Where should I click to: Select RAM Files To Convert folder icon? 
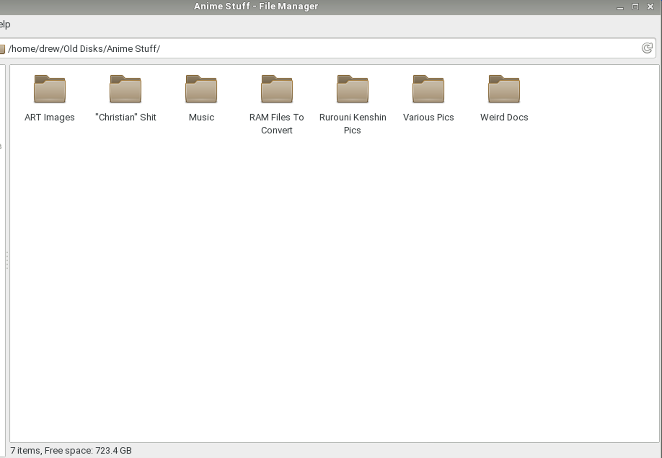(x=277, y=89)
